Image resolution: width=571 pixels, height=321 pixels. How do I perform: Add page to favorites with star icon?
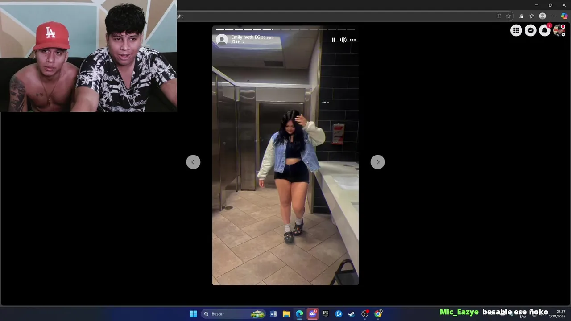(508, 16)
